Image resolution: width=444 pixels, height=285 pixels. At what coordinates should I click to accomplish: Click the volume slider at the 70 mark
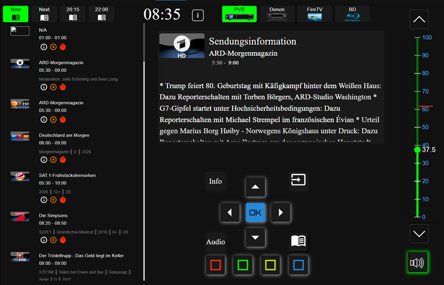417,91
